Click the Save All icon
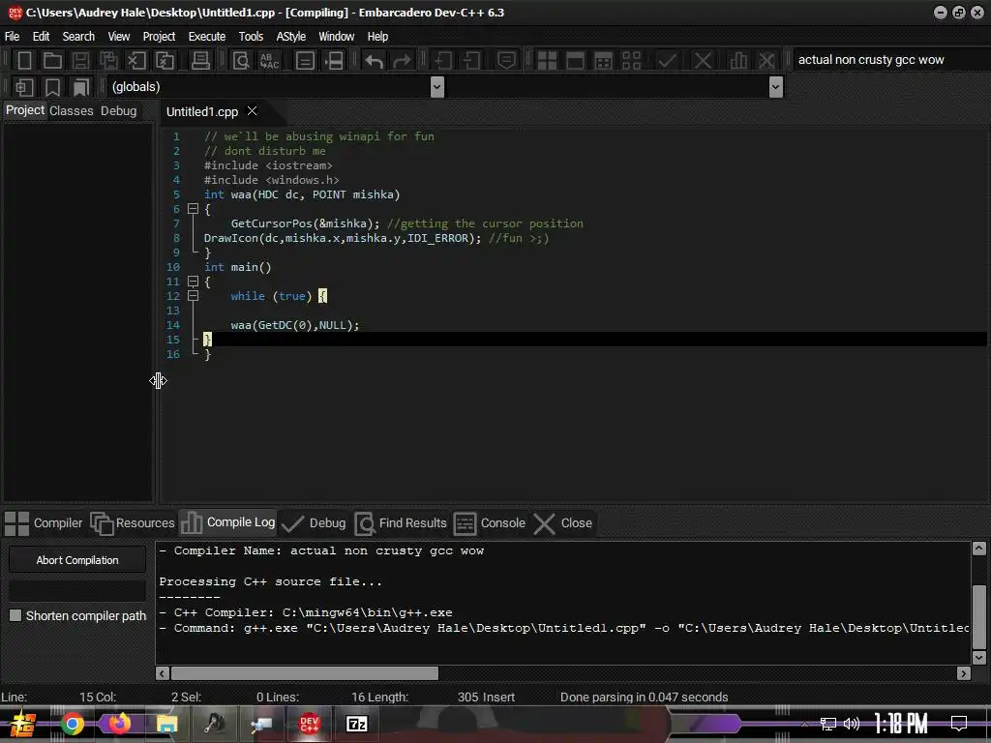991x743 pixels. [108, 61]
